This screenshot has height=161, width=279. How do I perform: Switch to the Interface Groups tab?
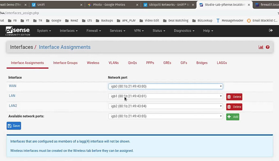pos(65,63)
